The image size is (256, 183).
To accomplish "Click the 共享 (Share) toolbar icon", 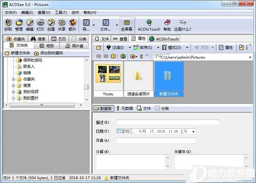I will [62, 25].
